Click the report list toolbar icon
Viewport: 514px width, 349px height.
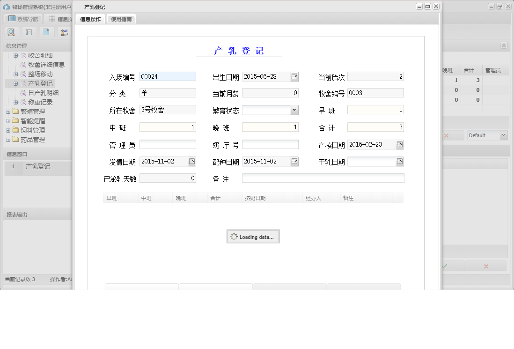click(x=29, y=32)
